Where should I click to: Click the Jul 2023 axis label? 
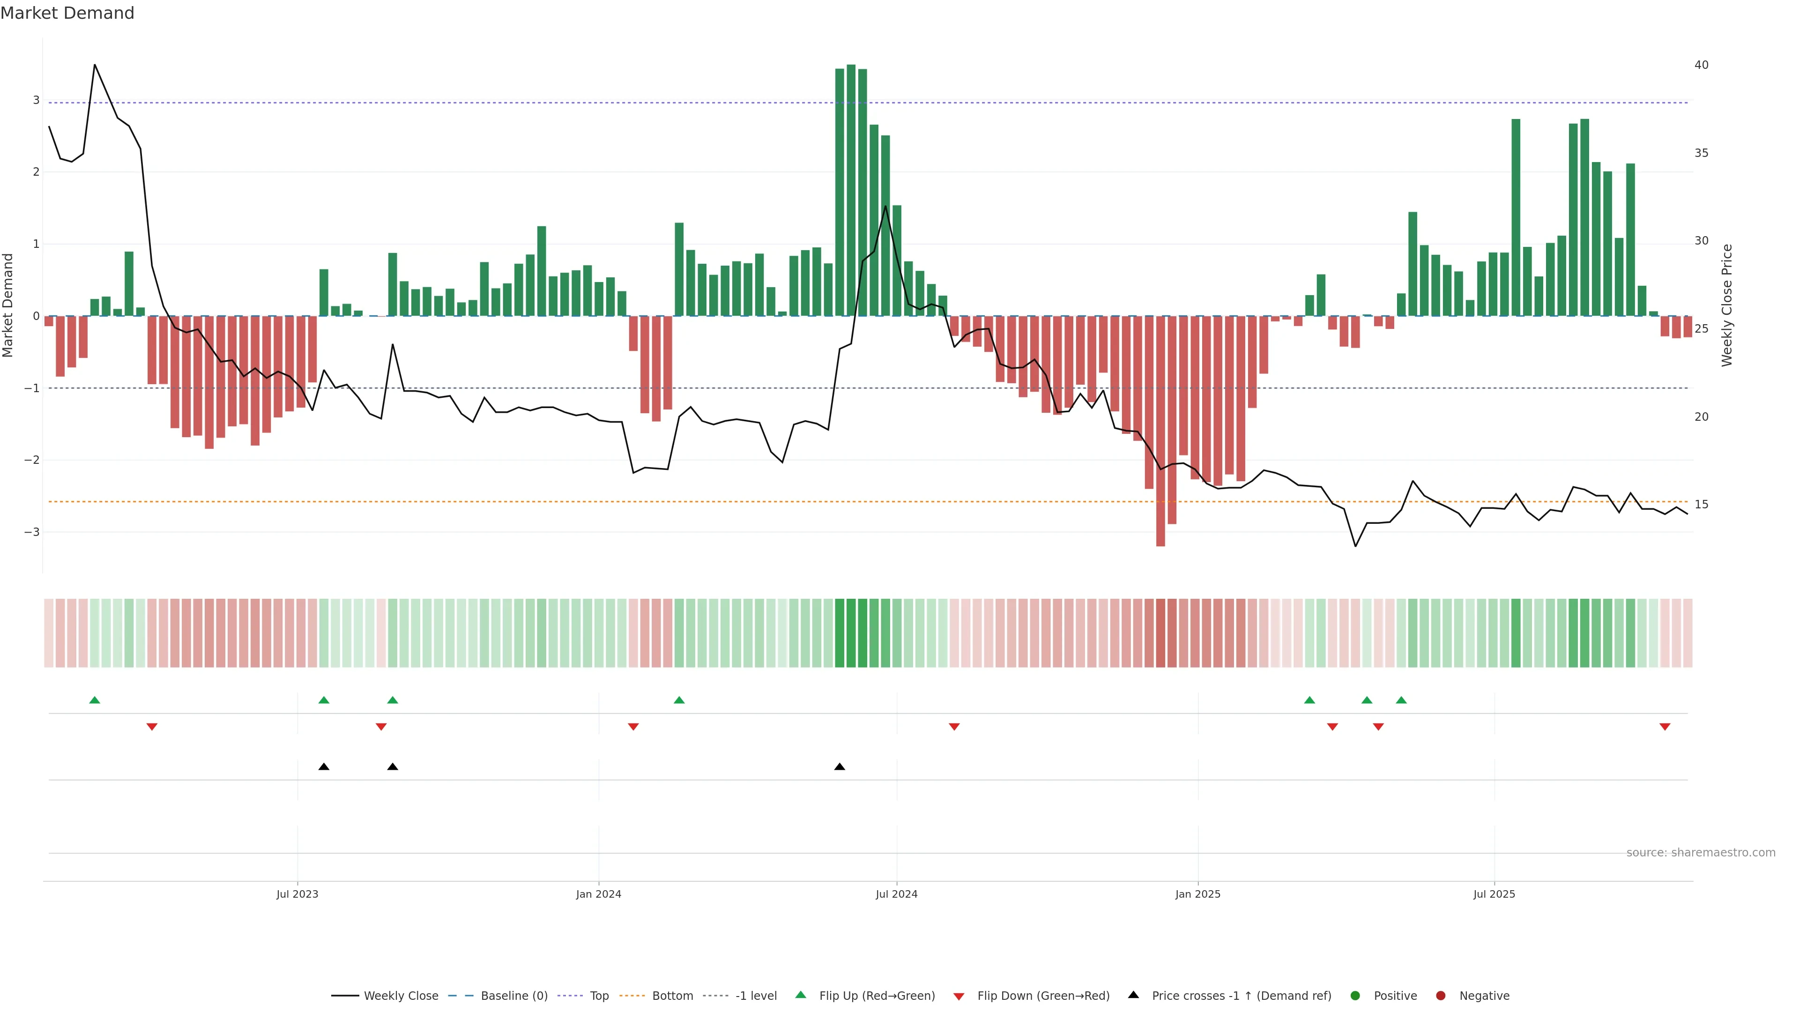297,894
